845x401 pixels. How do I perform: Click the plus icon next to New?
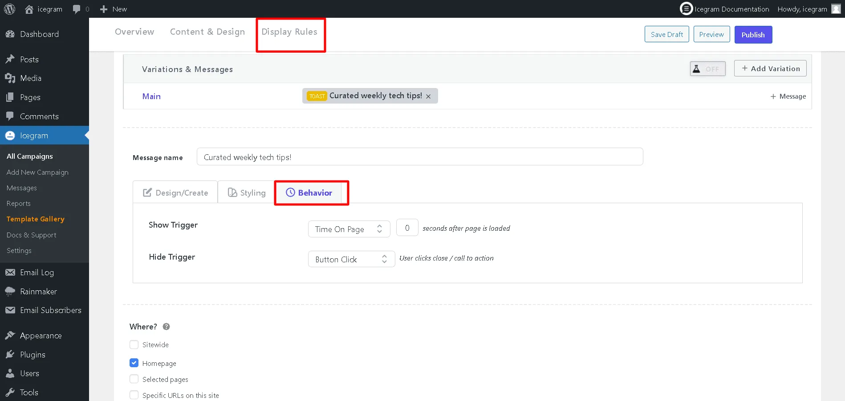pos(104,9)
